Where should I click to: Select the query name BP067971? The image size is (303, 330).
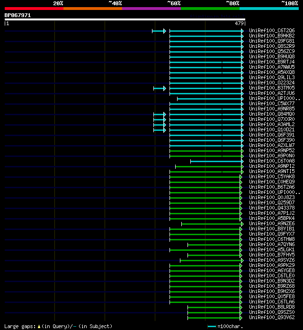pos(18,15)
